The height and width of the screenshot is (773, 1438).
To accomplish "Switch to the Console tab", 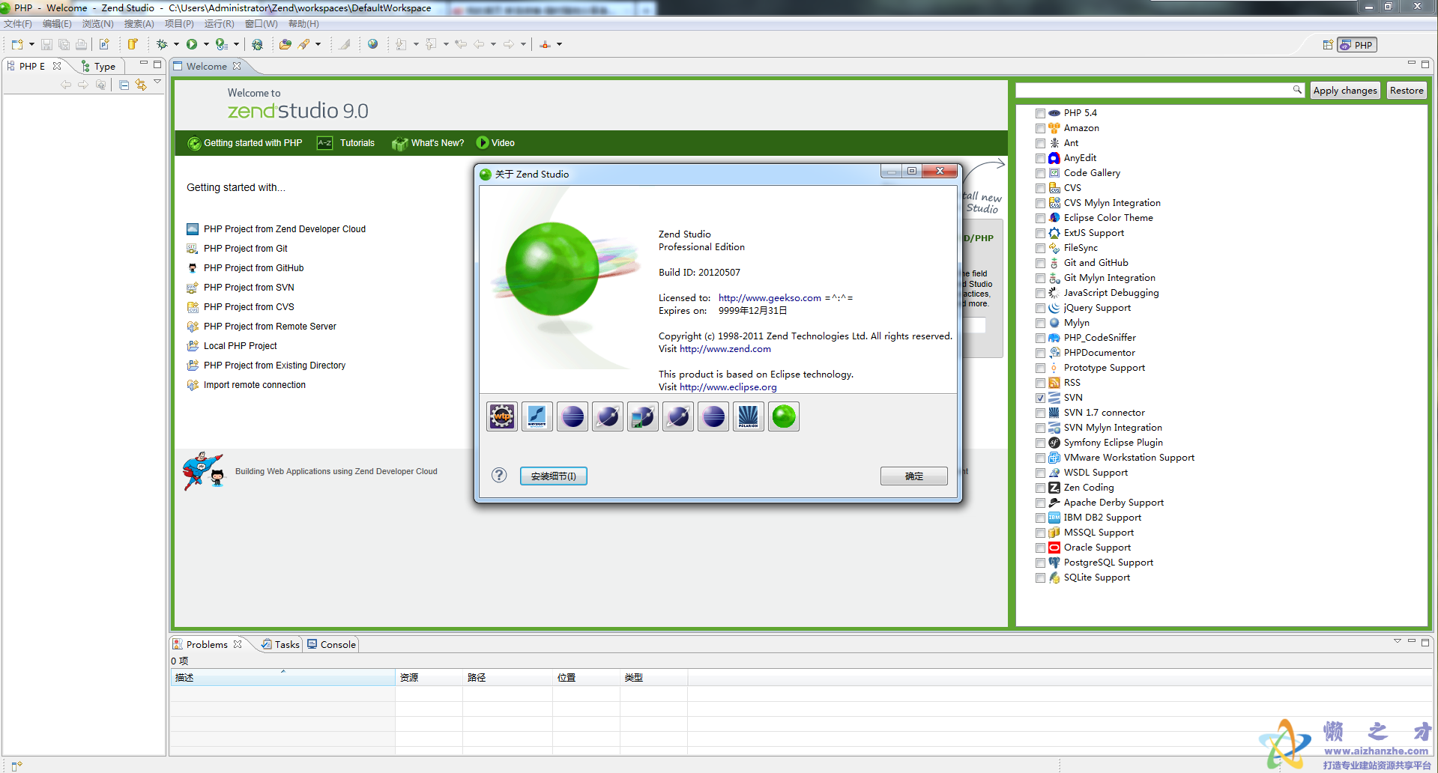I will point(331,644).
